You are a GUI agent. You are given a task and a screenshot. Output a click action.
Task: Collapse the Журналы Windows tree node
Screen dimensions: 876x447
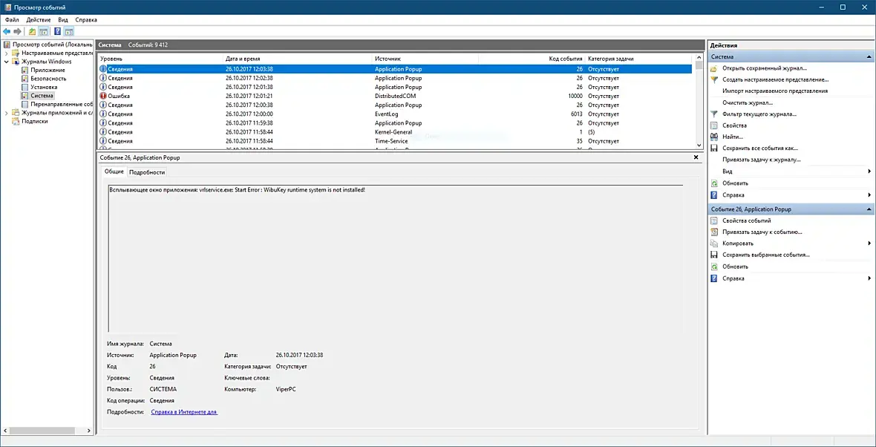click(x=6, y=62)
